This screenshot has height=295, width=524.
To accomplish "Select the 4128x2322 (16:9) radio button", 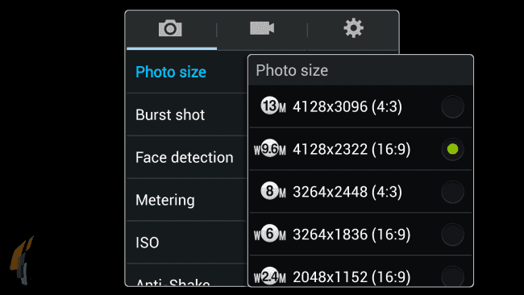I will [452, 149].
